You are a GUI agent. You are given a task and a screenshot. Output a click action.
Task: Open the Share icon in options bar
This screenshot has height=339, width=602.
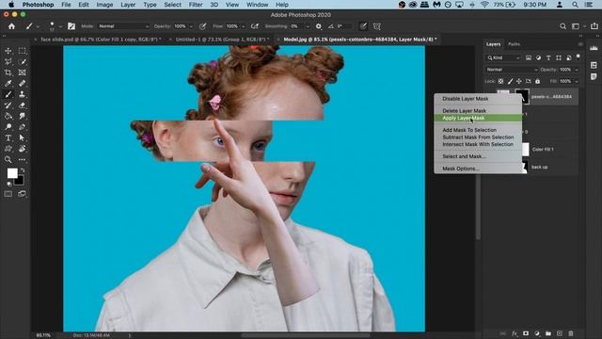[594, 26]
